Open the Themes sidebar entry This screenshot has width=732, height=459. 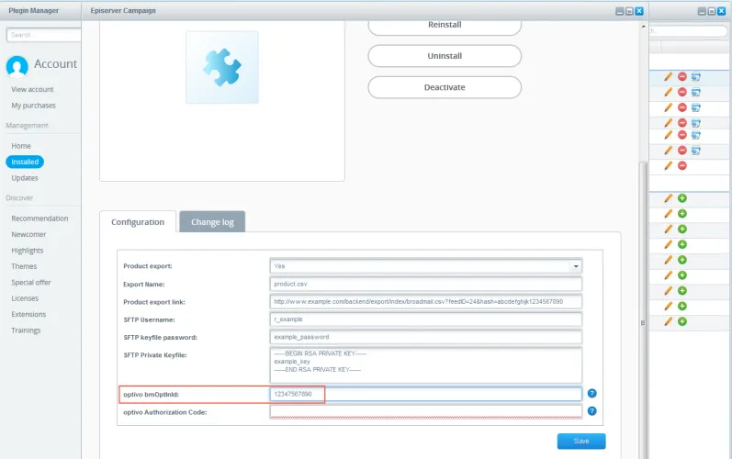click(24, 266)
